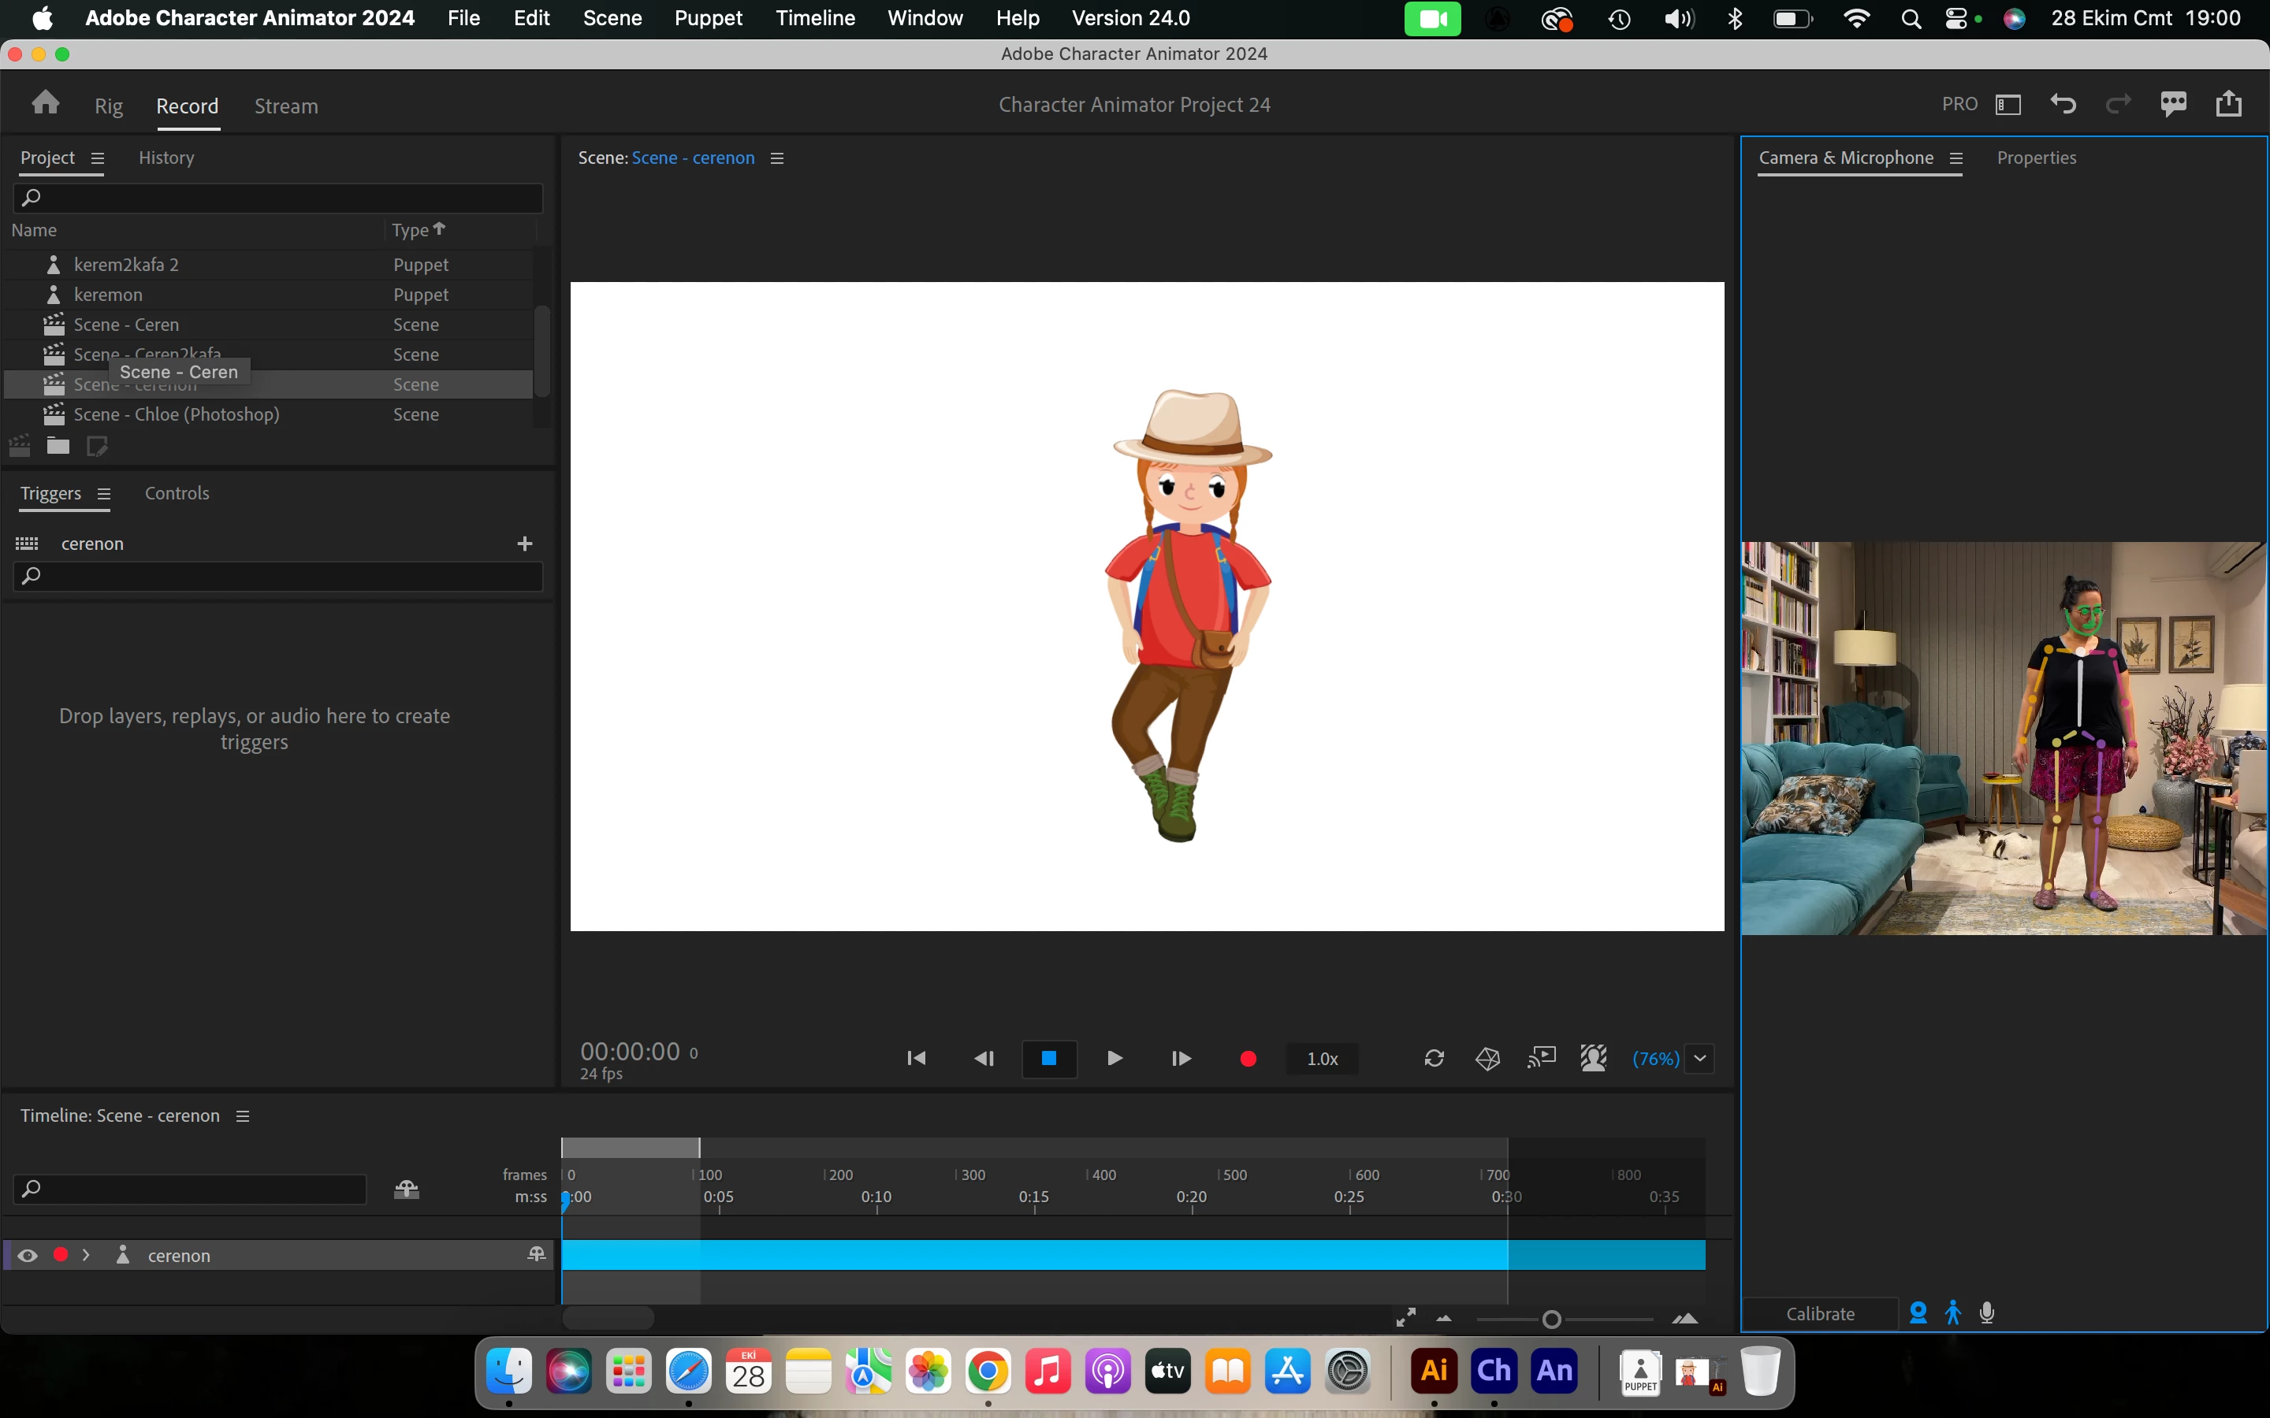The image size is (2270, 1418).
Task: Click the Calibrate button
Action: (1820, 1314)
